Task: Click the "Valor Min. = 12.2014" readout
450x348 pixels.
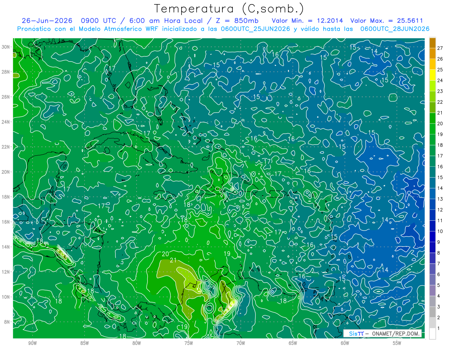Action: click(x=307, y=21)
